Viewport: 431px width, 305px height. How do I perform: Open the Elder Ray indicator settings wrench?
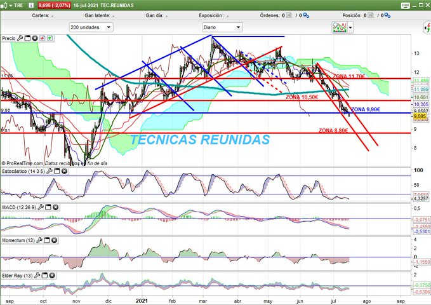pyautogui.click(x=37, y=275)
